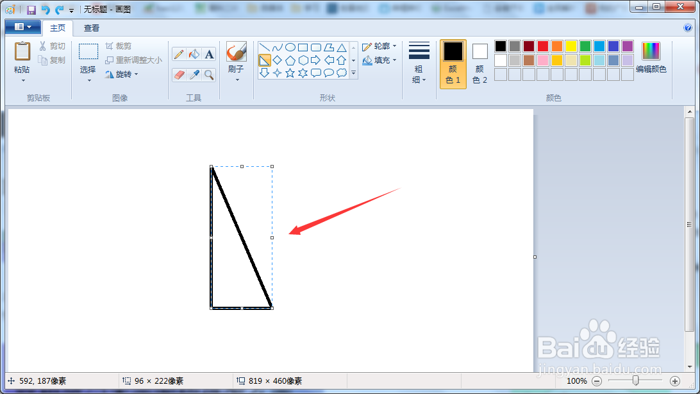
Task: Open the Outline dropdown
Action: 379,46
